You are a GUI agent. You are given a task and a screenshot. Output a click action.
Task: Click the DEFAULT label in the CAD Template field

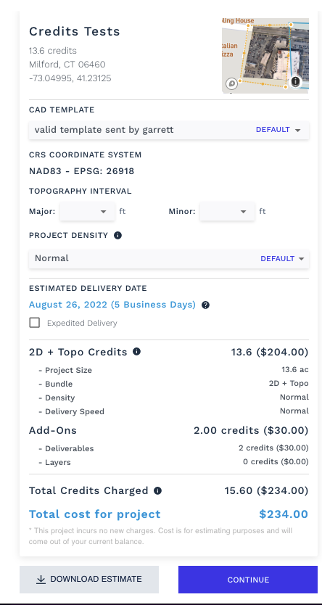pos(273,130)
